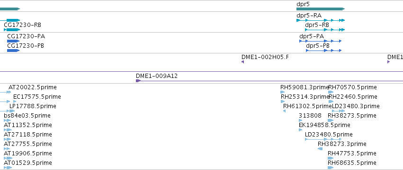Image resolution: width=403 pixels, height=170 pixels.
Task: Click the RH68635.5prime EST glyph
Action: coord(331,168)
